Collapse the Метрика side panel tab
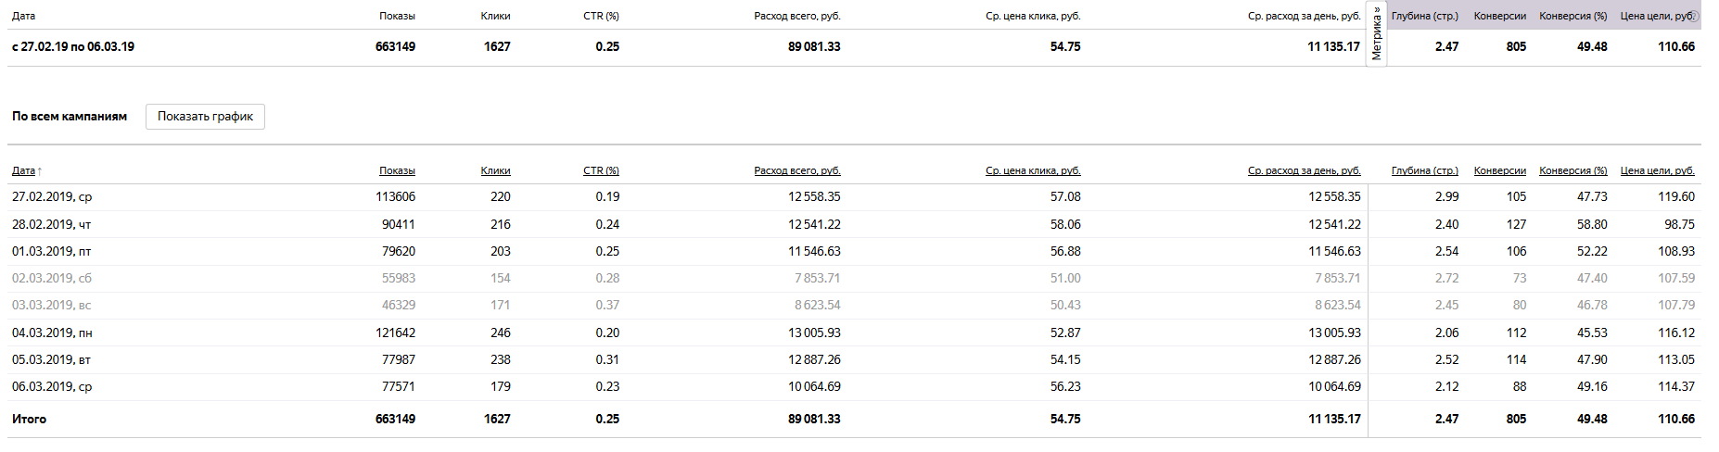Image resolution: width=1719 pixels, height=452 pixels. coord(1377,35)
